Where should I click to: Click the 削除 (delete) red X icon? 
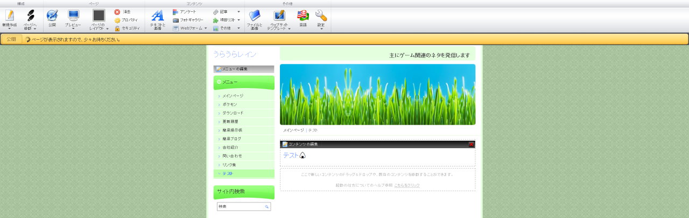(123, 12)
